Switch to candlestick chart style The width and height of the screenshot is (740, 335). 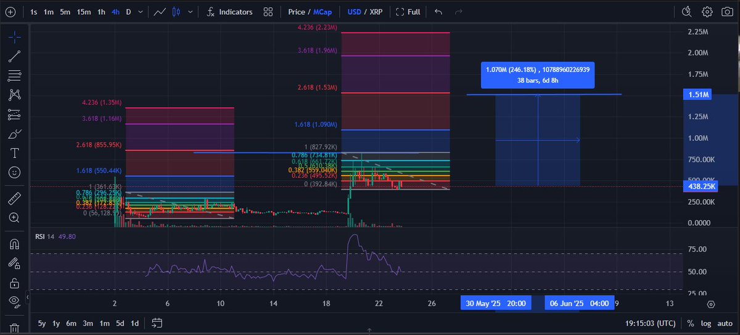click(177, 12)
